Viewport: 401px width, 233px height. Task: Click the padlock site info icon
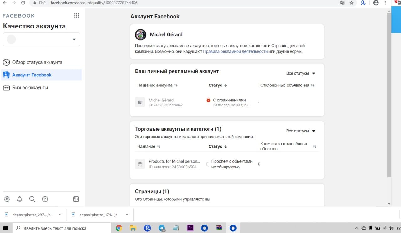(34, 3)
